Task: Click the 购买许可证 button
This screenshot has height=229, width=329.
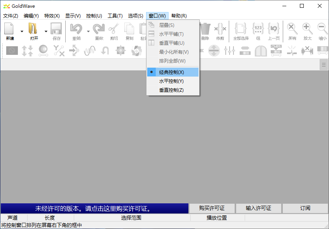Action: click(x=212, y=208)
